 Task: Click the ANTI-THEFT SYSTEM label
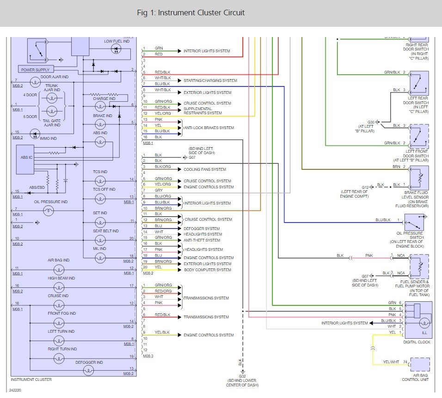pyautogui.click(x=202, y=240)
